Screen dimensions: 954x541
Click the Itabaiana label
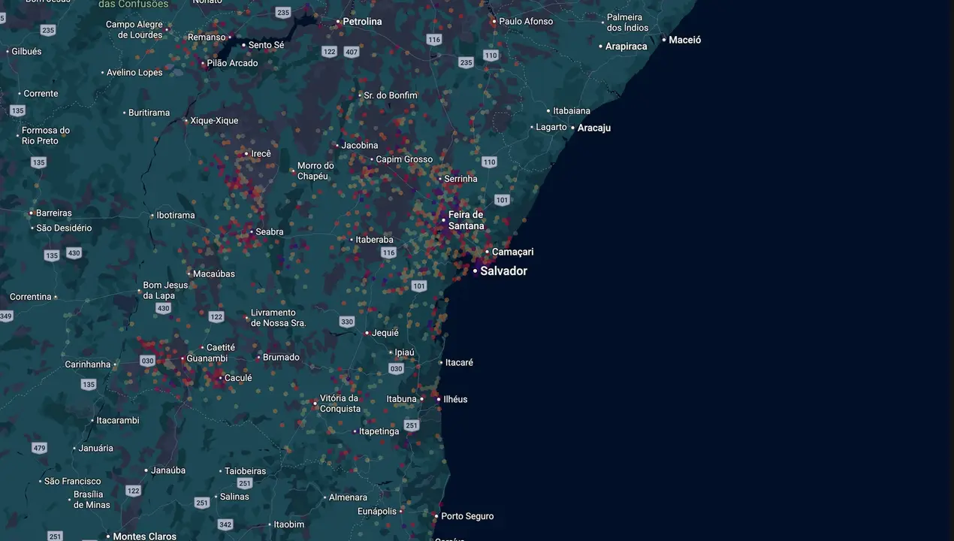572,110
